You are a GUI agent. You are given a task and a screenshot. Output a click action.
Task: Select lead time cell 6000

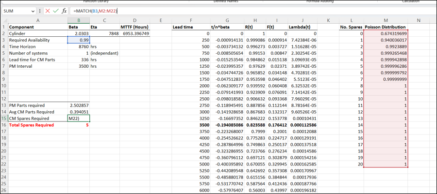pyautogui.click(x=191, y=191)
